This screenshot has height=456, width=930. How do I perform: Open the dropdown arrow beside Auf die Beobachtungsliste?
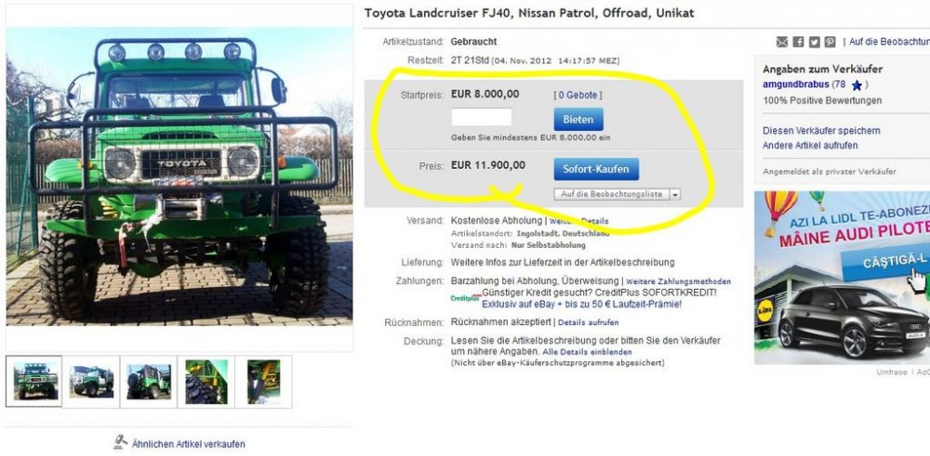(x=675, y=194)
